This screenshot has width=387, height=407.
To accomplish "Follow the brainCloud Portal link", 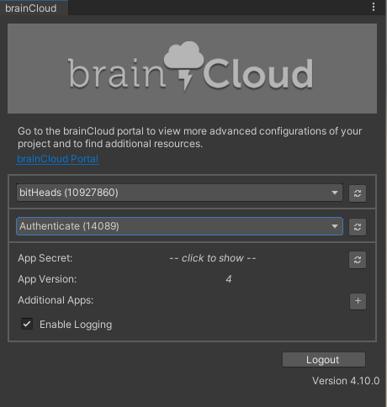I will [57, 159].
